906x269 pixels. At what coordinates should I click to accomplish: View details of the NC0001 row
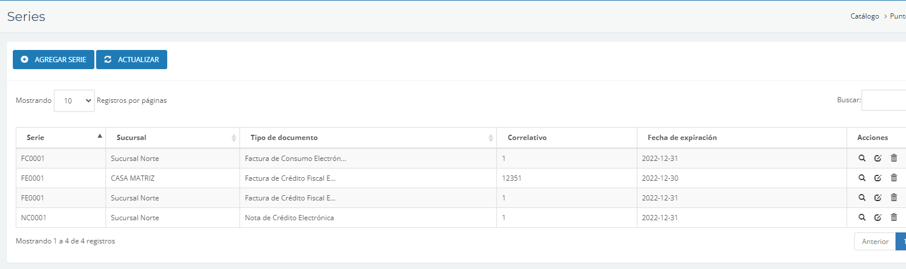click(x=862, y=217)
